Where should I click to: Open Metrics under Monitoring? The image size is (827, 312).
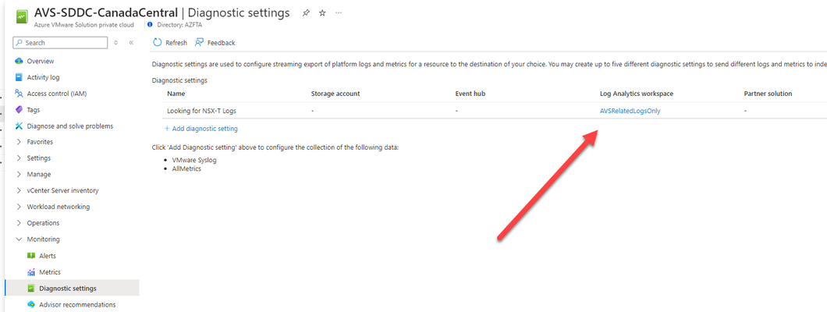pyautogui.click(x=50, y=272)
